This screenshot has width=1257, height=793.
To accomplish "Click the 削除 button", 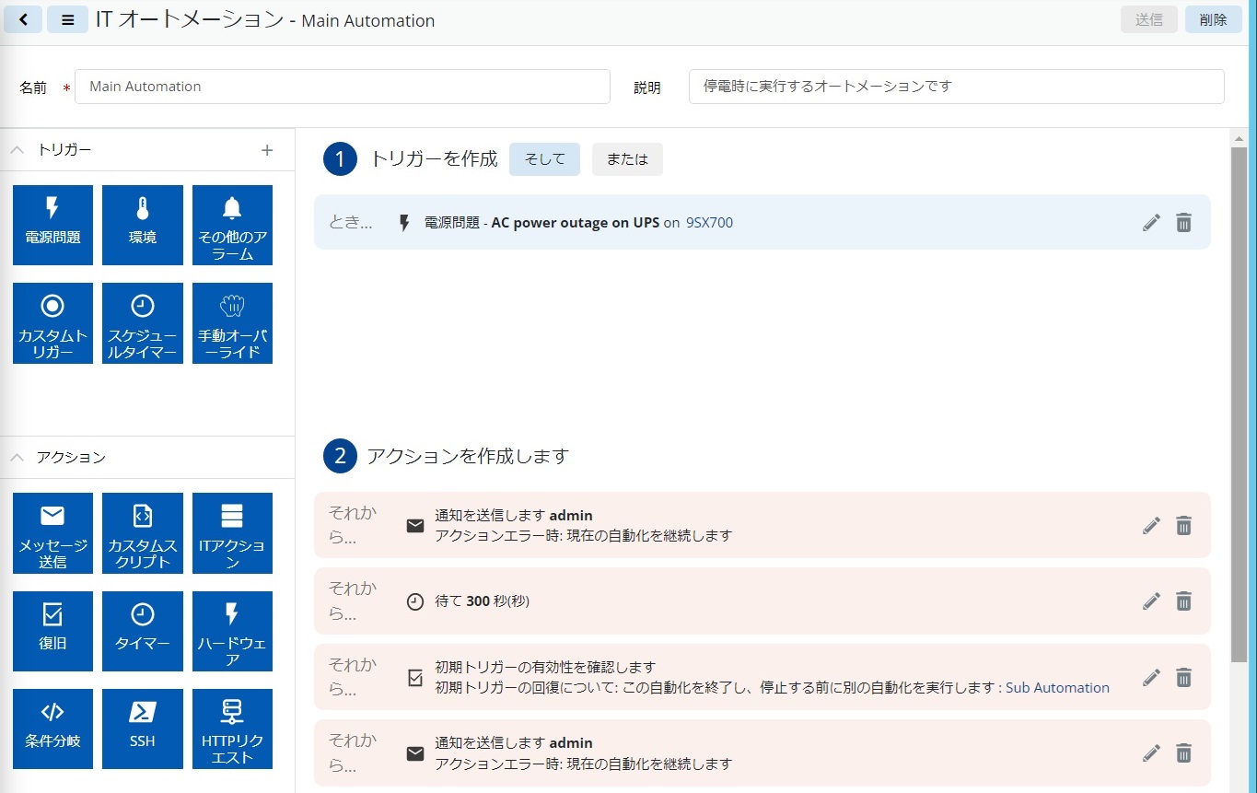I will [1213, 19].
